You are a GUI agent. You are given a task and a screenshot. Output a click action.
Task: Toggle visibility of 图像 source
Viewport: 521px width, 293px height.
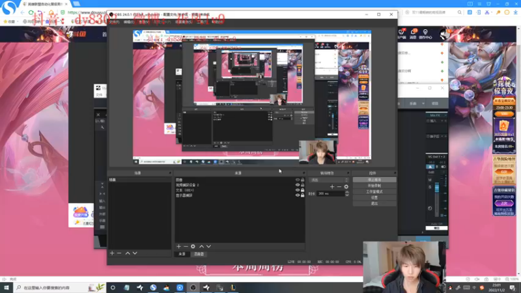click(298, 180)
